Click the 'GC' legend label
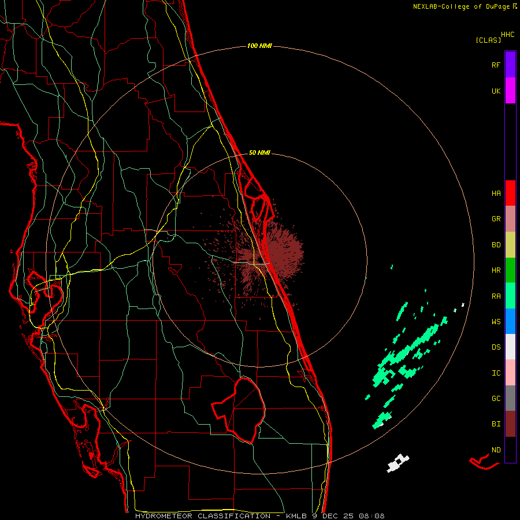 point(496,398)
